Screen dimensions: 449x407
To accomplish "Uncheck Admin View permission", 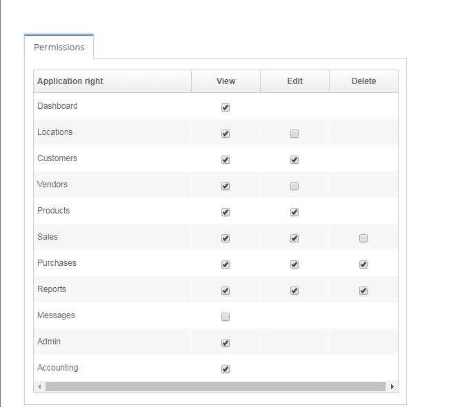I will [226, 343].
